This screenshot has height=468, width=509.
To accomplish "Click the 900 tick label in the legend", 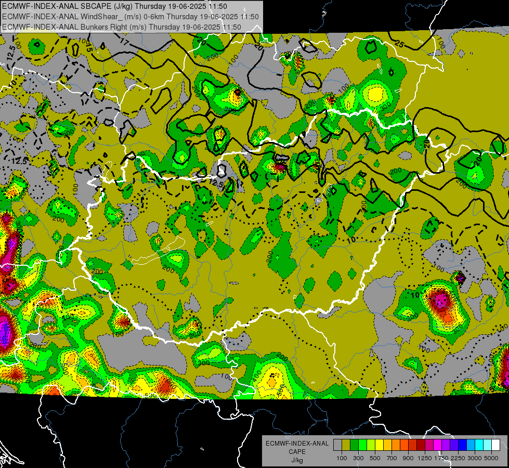I will click(x=408, y=458).
